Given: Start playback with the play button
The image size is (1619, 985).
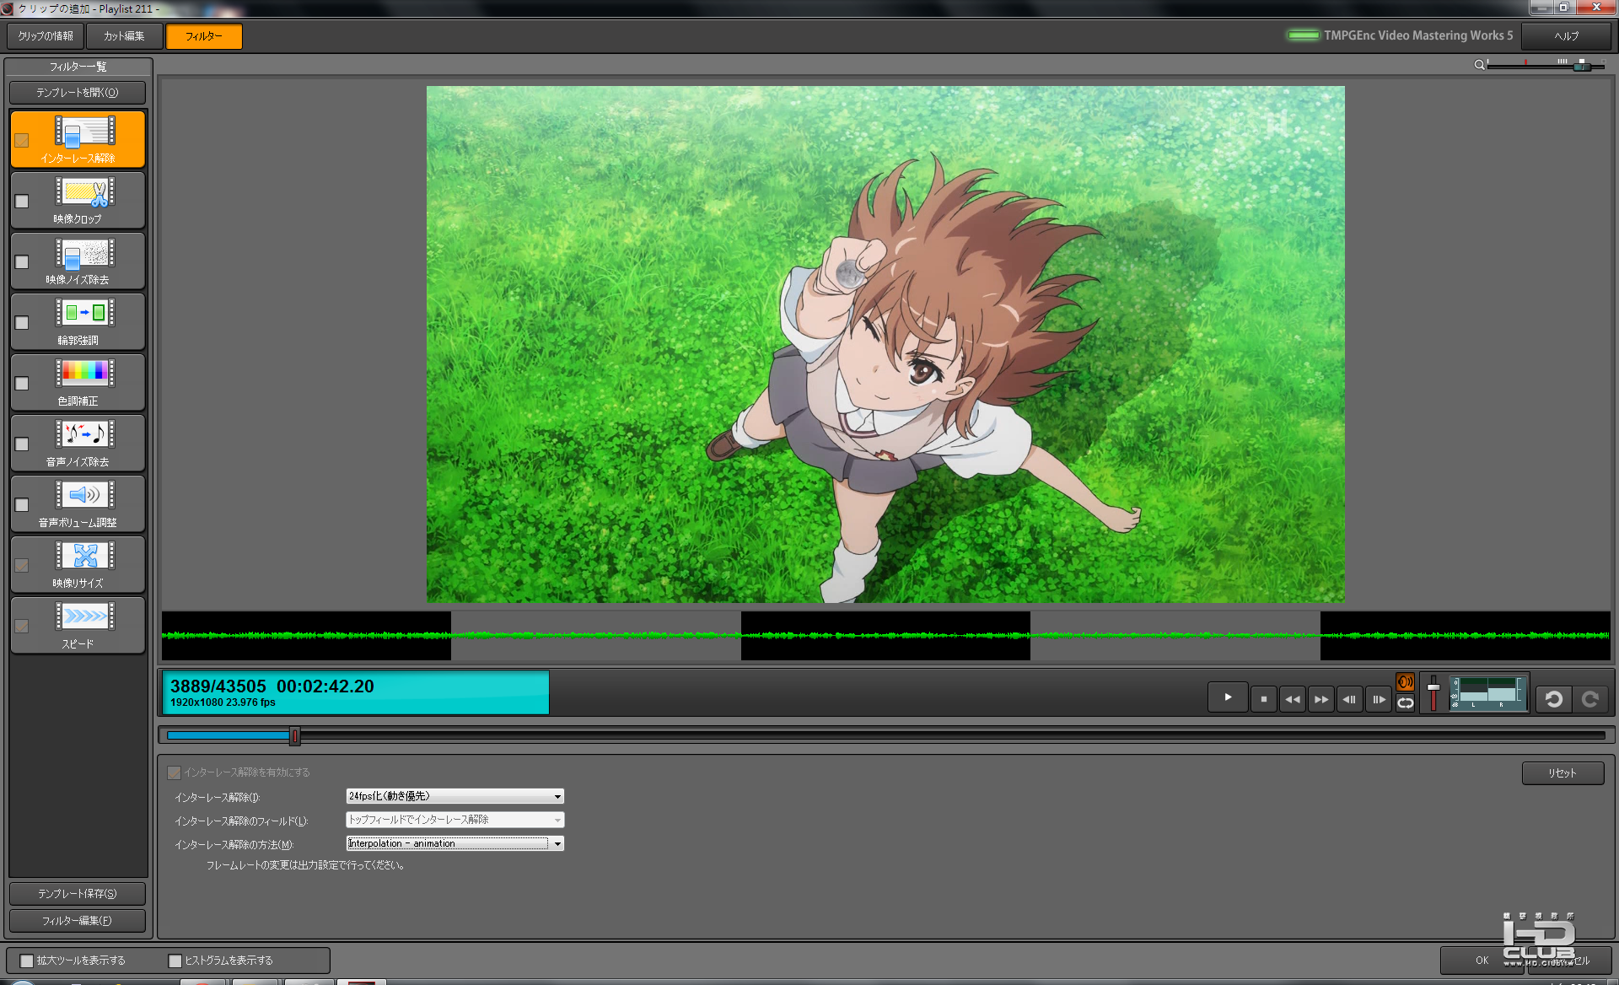Looking at the screenshot, I should [1228, 697].
